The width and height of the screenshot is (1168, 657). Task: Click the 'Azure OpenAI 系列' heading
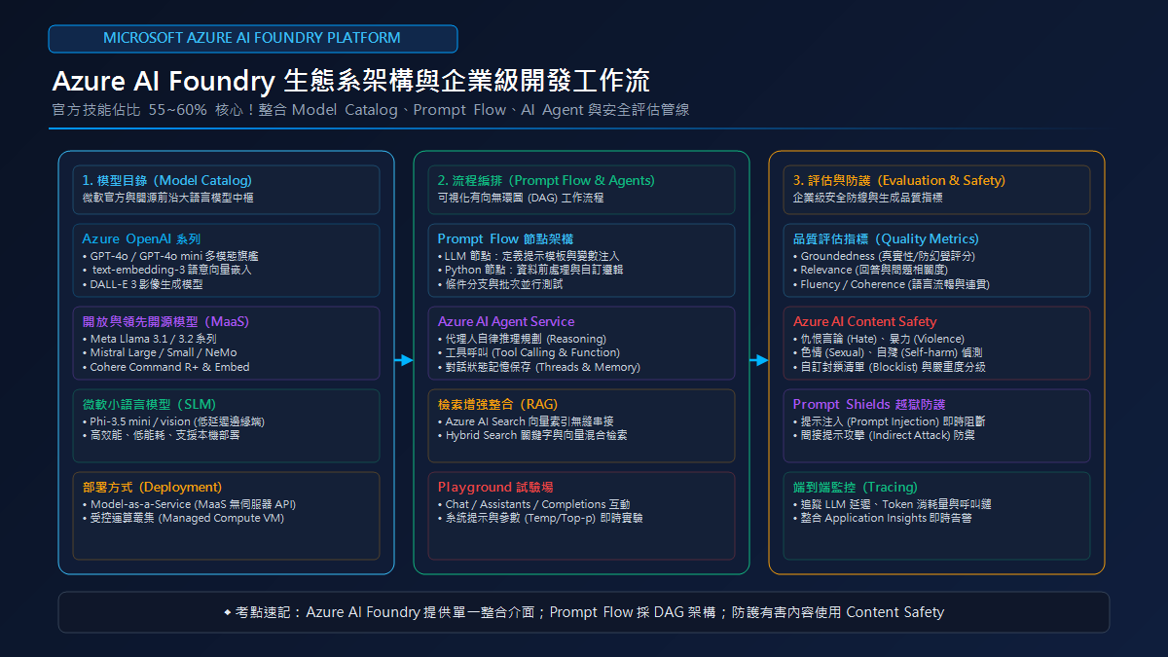(x=141, y=238)
